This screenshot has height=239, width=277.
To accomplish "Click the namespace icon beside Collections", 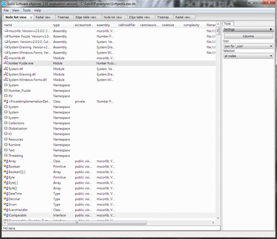I will [x=6, y=123].
